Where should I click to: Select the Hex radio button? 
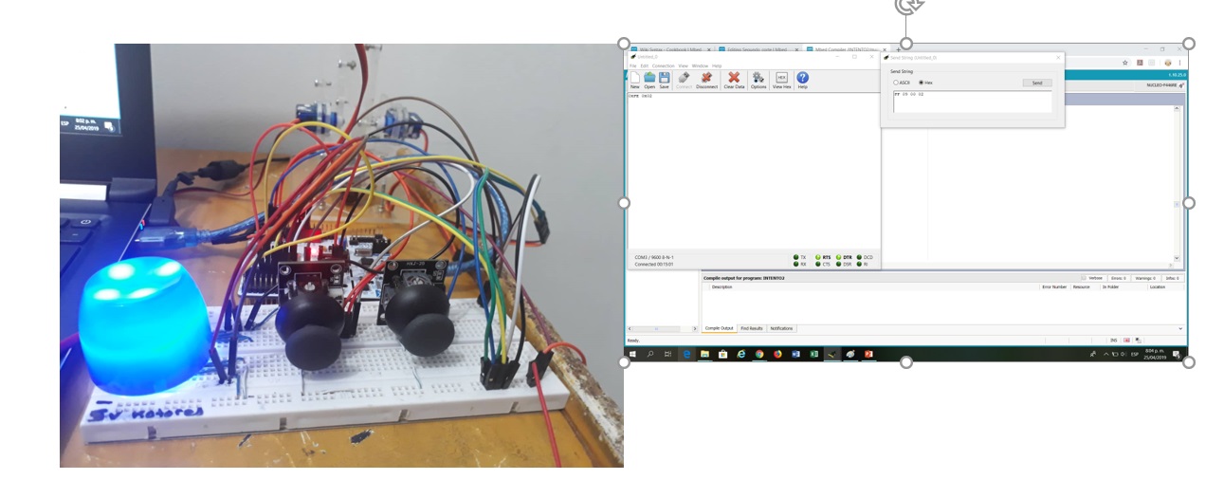pyautogui.click(x=921, y=83)
